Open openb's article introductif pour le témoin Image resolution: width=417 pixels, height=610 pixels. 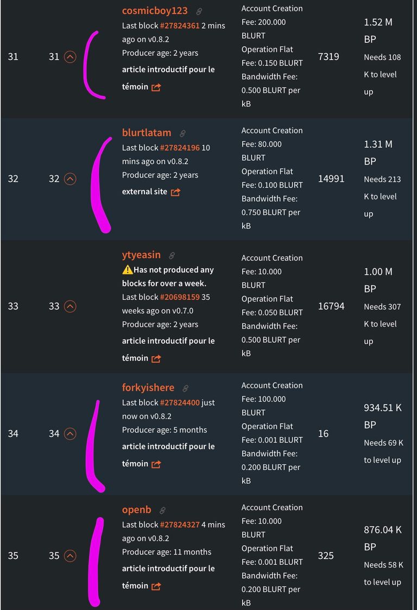pyautogui.click(x=168, y=577)
